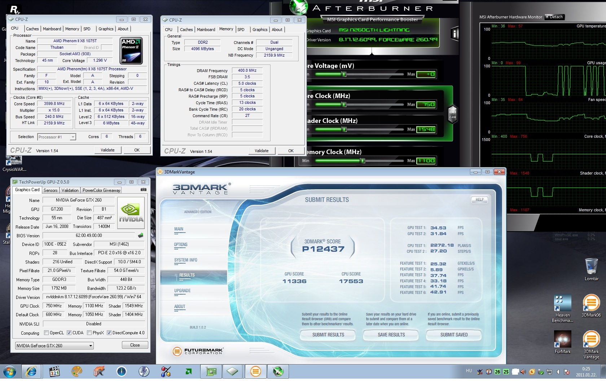Screen dimensions: 606x388
Task: Click the BIOS Version field in GPU-Z
Action: pyautogui.click(x=89, y=235)
